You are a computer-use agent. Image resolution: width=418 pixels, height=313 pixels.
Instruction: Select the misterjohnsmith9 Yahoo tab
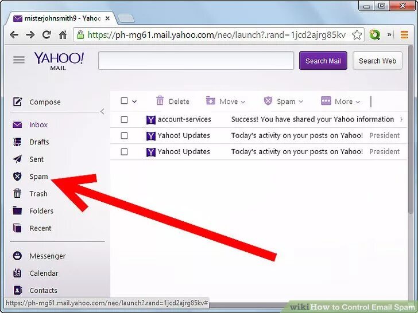[x=62, y=18]
